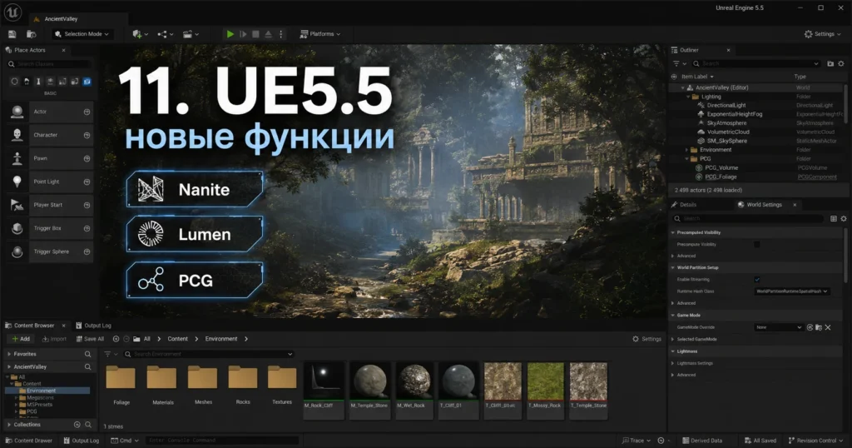Add Point Light using its plus icon

tap(87, 182)
